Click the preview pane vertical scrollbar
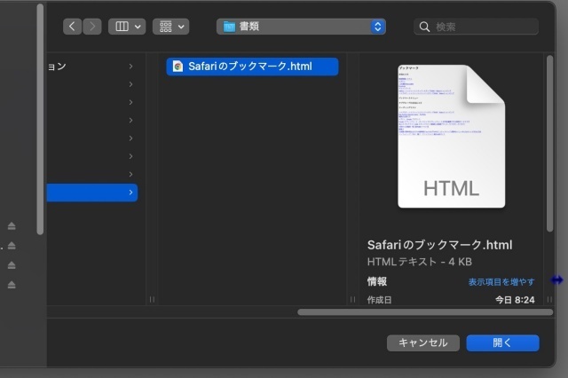The image size is (568, 378). (549, 144)
